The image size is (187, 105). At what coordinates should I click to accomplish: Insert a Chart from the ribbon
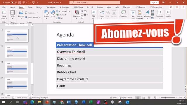(60, 18)
